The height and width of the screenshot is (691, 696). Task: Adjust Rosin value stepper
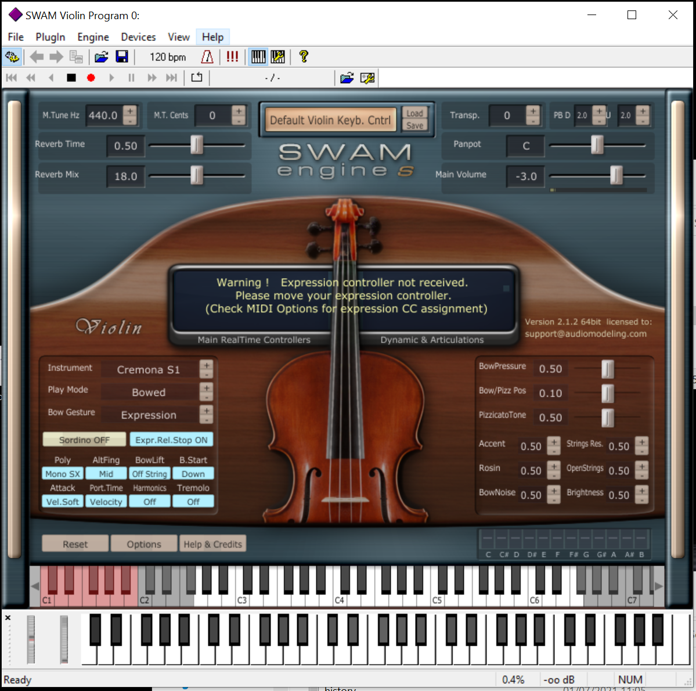click(554, 470)
